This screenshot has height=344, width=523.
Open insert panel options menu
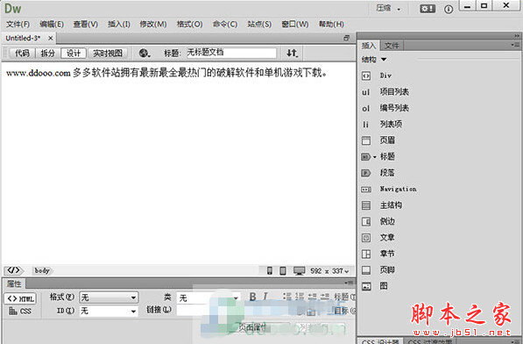[x=516, y=45]
